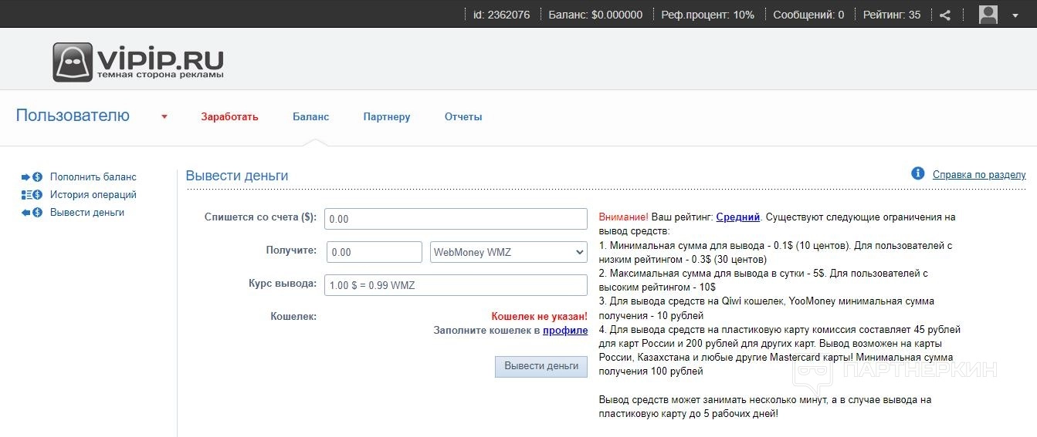1037x437 pixels.
Task: Open the account dropdown arrow beside avatar
Action: click(x=1015, y=15)
